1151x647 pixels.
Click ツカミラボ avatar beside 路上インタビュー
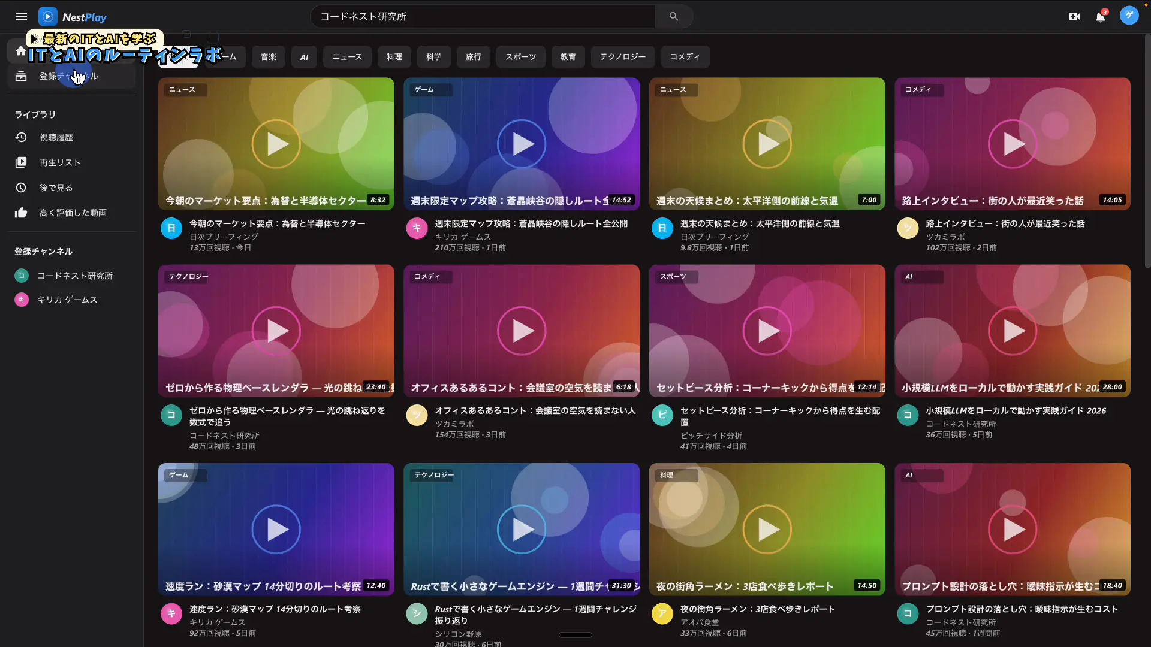pos(908,228)
